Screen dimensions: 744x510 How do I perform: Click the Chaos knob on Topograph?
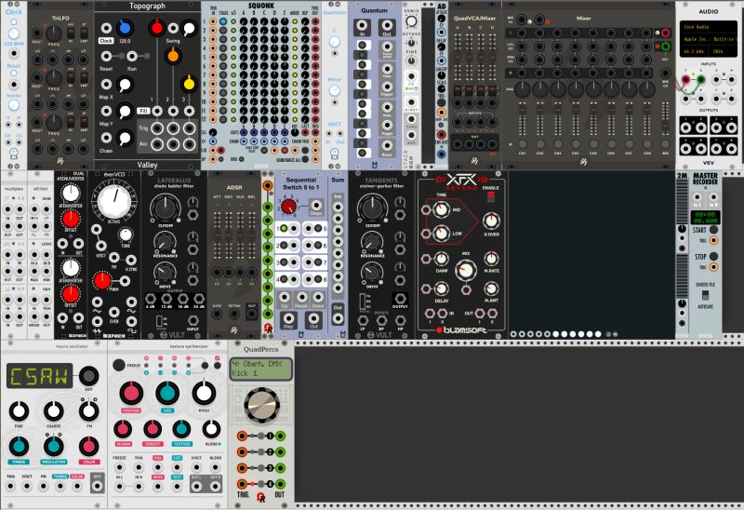tap(125, 138)
